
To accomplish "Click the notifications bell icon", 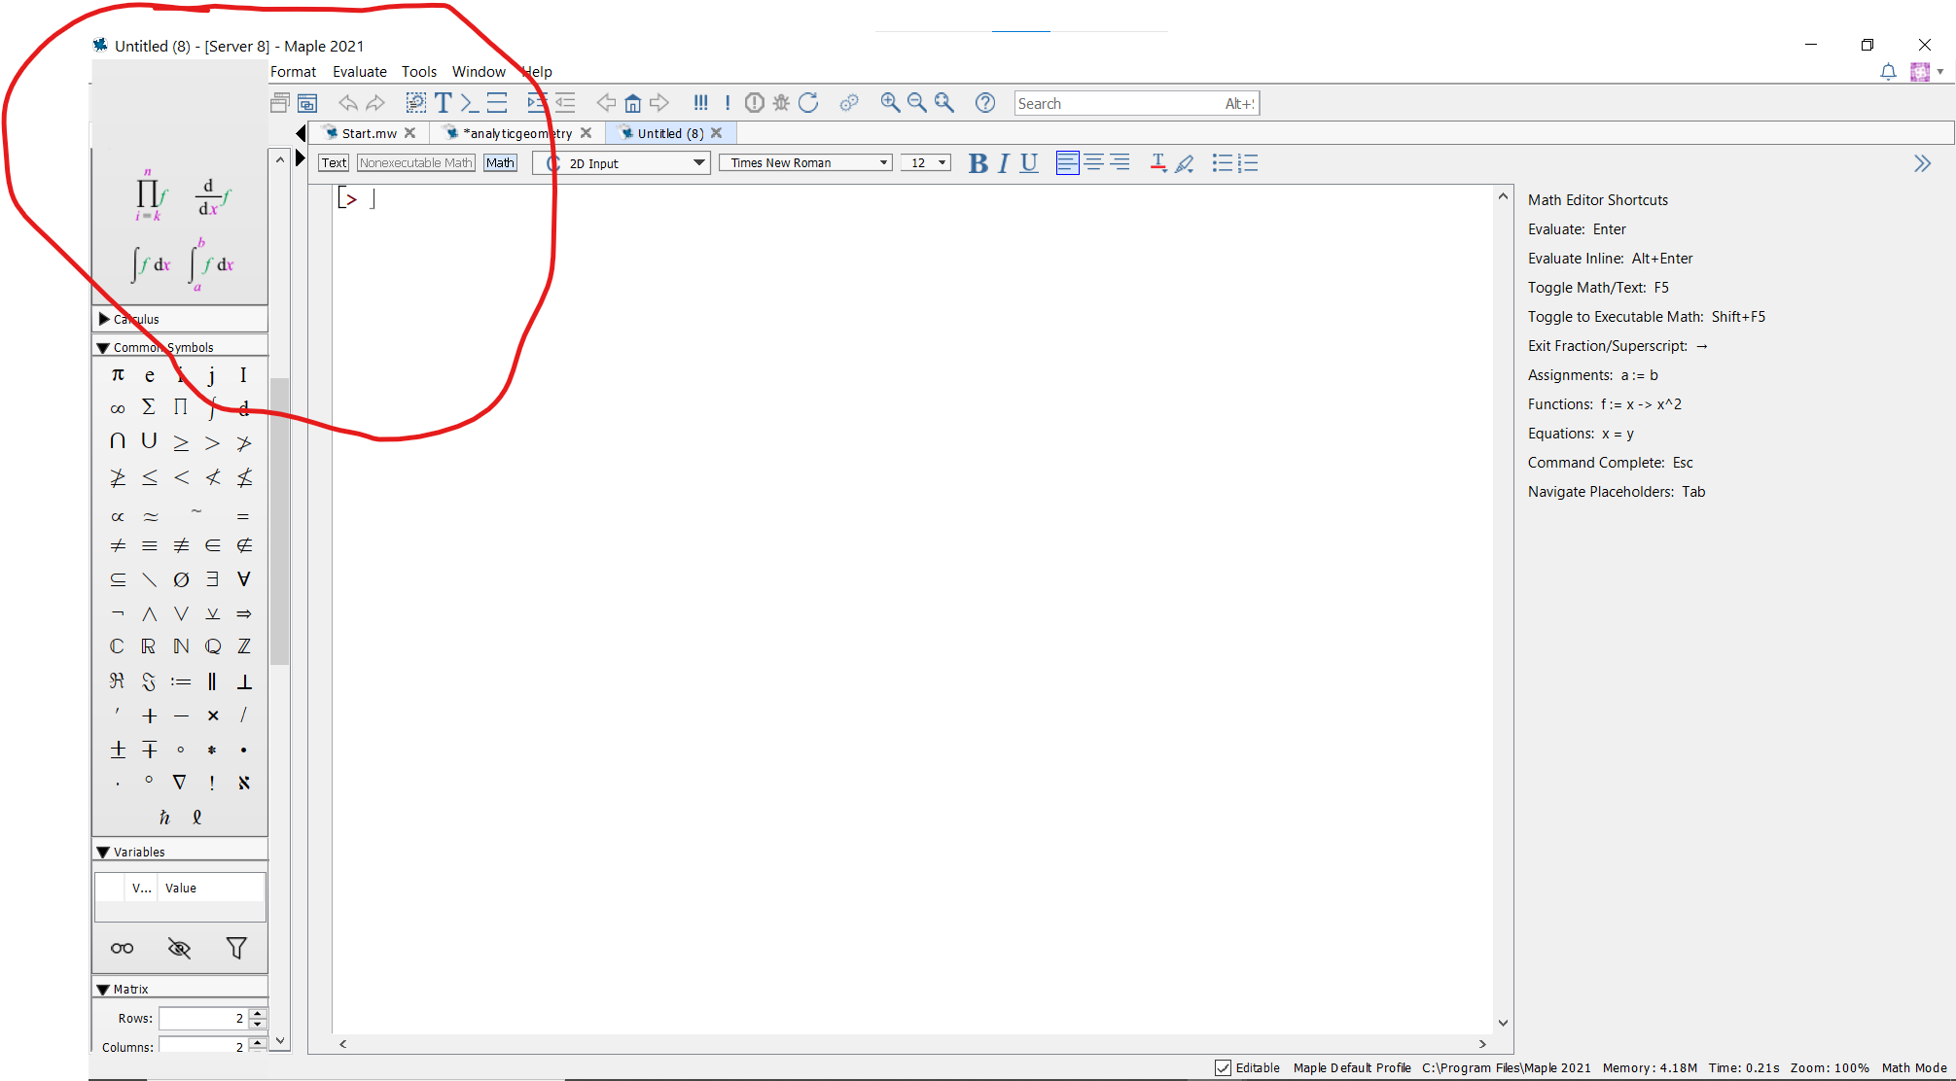I will 1888,72.
